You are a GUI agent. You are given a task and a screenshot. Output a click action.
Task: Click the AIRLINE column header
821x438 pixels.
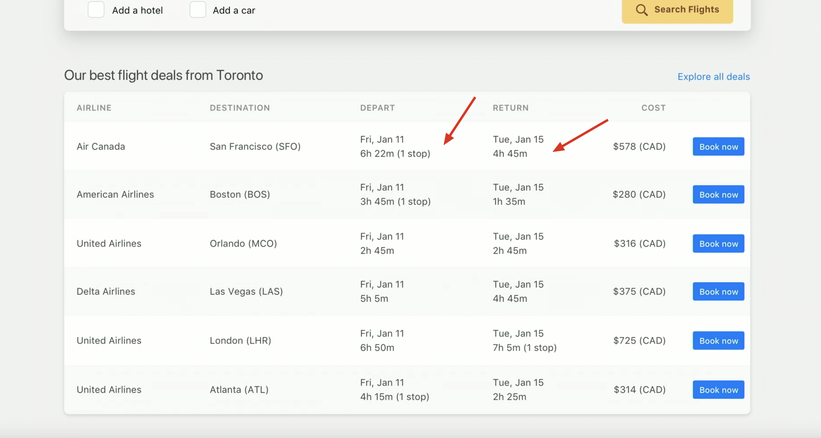click(x=94, y=108)
